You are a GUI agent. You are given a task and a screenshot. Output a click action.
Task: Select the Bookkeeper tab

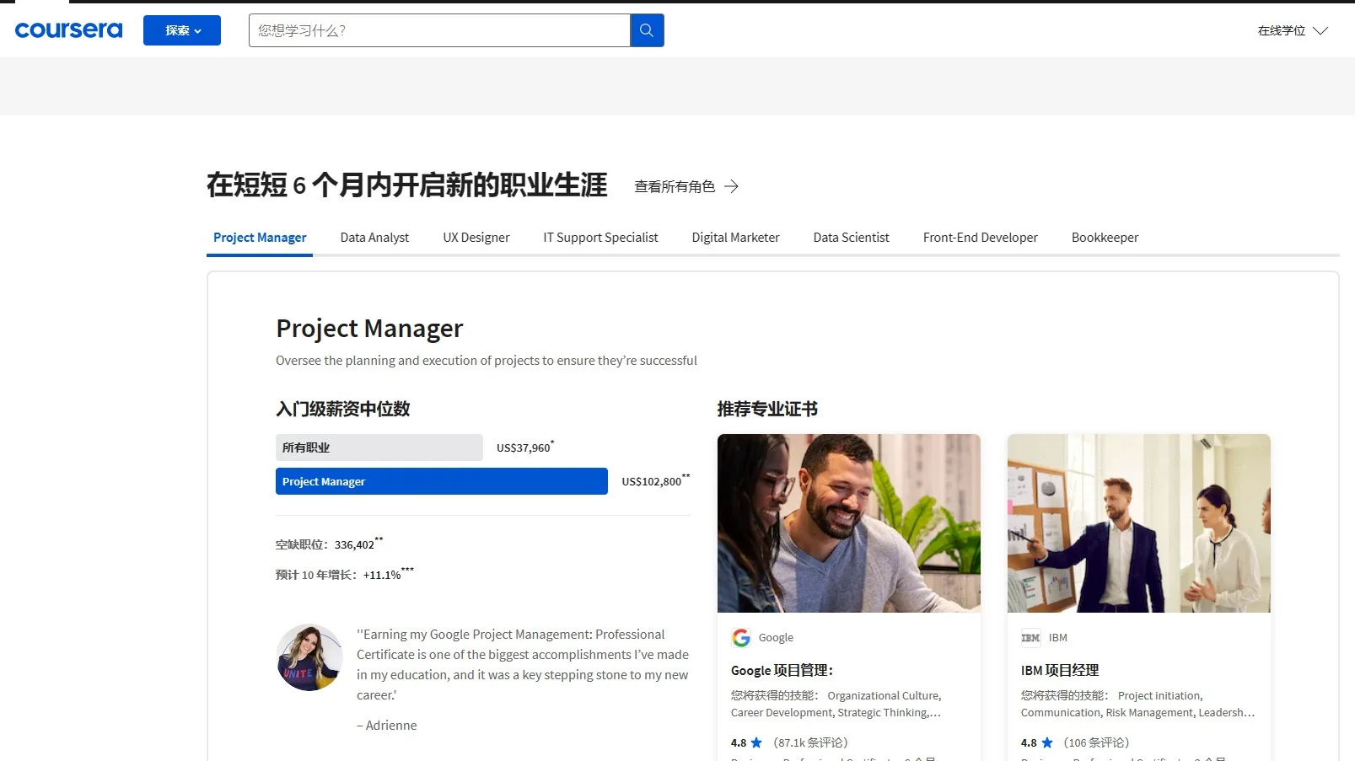1105,238
